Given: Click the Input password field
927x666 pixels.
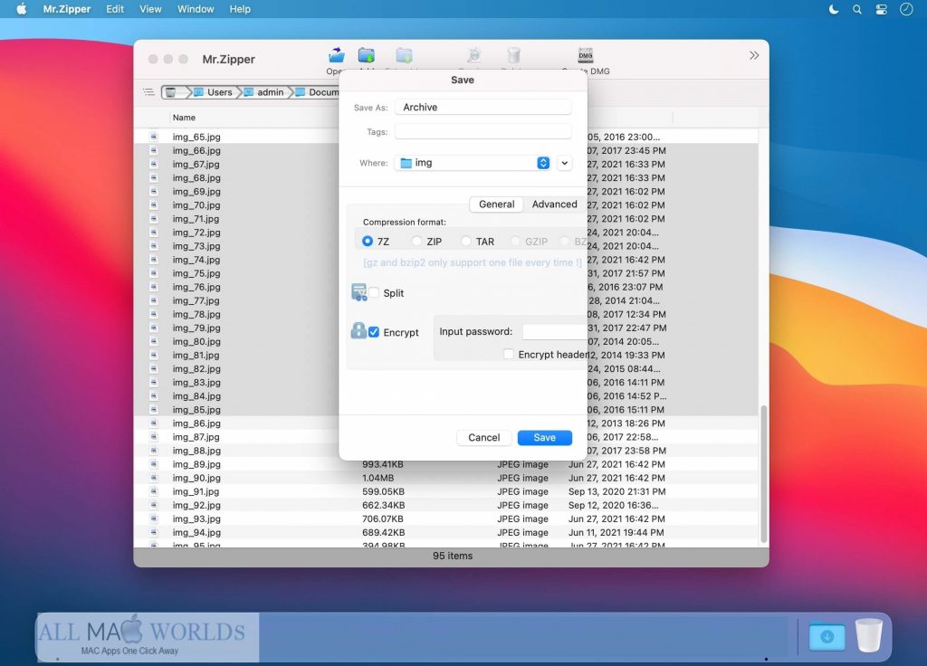Looking at the screenshot, I should (x=555, y=331).
